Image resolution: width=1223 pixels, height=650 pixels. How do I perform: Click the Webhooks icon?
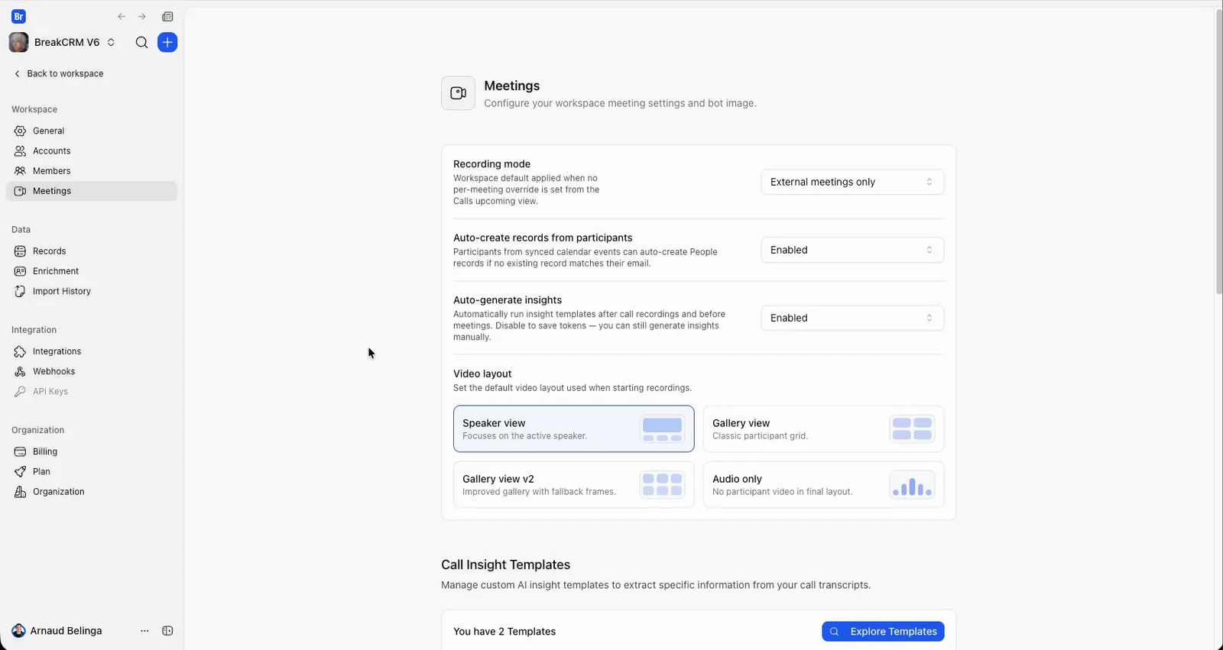point(20,371)
